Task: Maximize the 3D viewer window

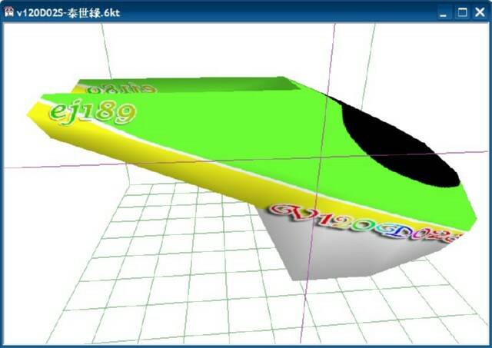Action: 462,12
